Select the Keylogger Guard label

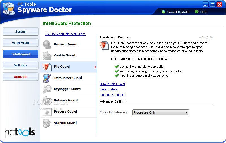coord(67,89)
